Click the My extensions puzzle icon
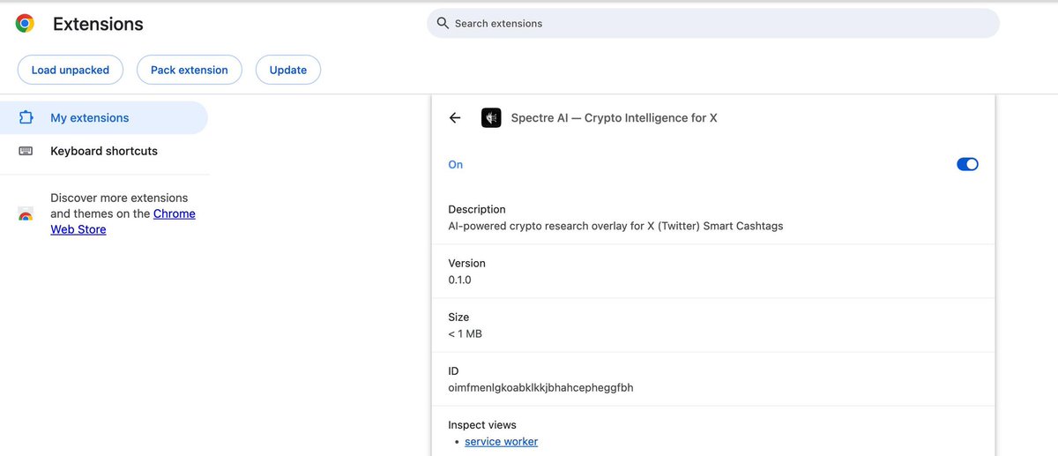Viewport: 1058px width, 456px height. [x=26, y=117]
